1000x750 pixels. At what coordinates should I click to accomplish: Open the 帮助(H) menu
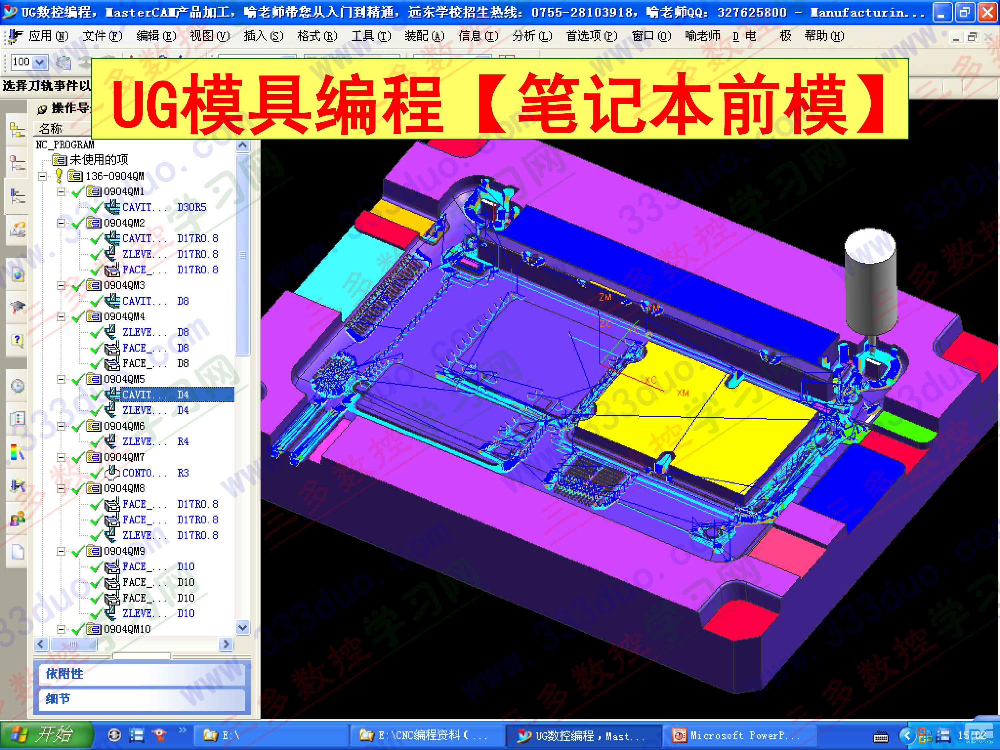[824, 36]
